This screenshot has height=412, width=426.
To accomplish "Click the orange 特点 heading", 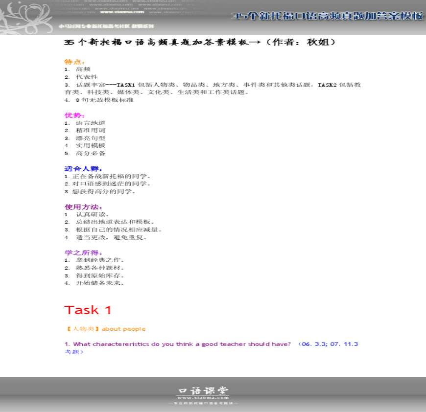I will [74, 62].
